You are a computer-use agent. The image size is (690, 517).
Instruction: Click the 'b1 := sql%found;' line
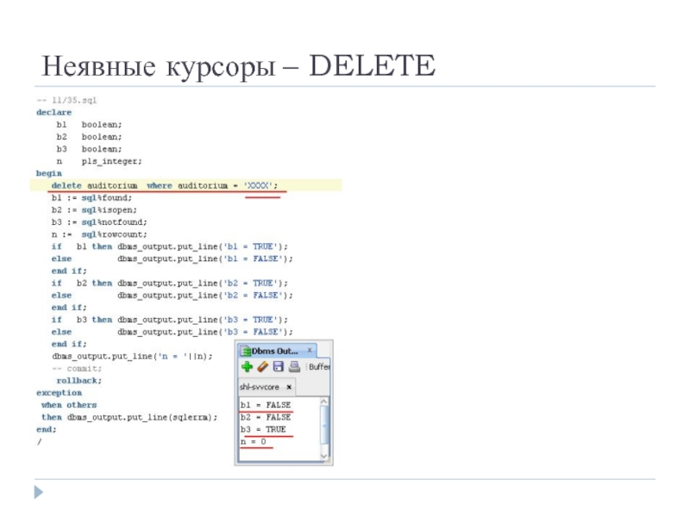[91, 198]
